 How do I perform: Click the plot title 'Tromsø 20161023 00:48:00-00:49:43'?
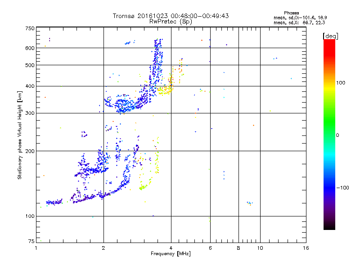[171, 16]
